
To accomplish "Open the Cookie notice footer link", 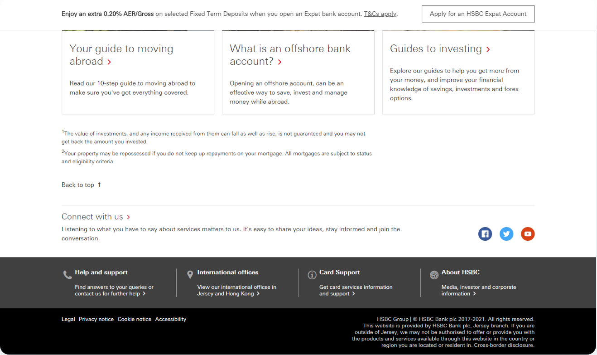I will (x=135, y=319).
